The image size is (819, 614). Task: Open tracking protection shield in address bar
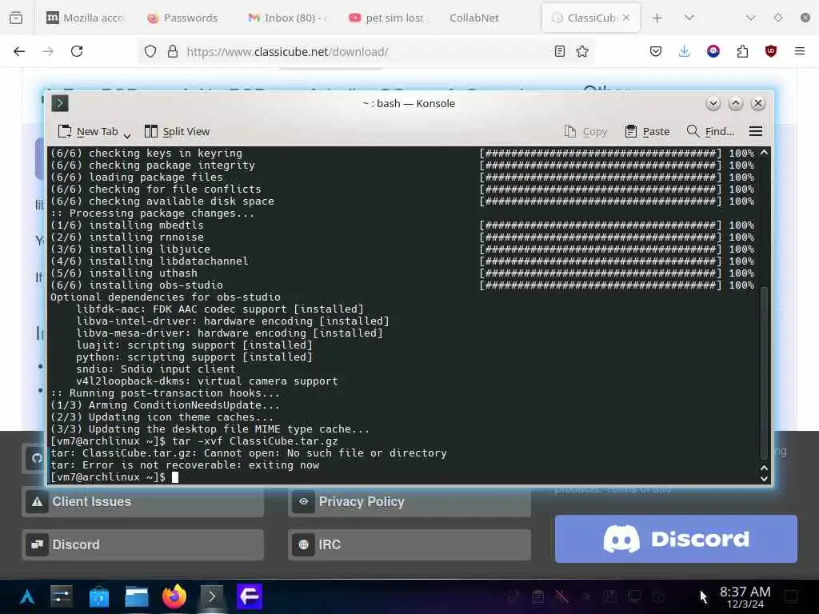150,52
